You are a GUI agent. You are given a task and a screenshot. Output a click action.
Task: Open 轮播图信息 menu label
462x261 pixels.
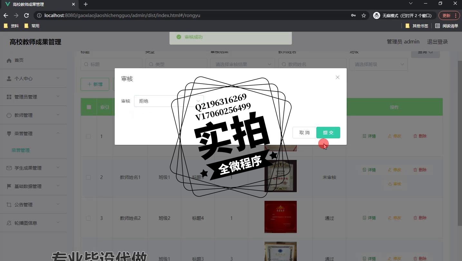(x=26, y=223)
